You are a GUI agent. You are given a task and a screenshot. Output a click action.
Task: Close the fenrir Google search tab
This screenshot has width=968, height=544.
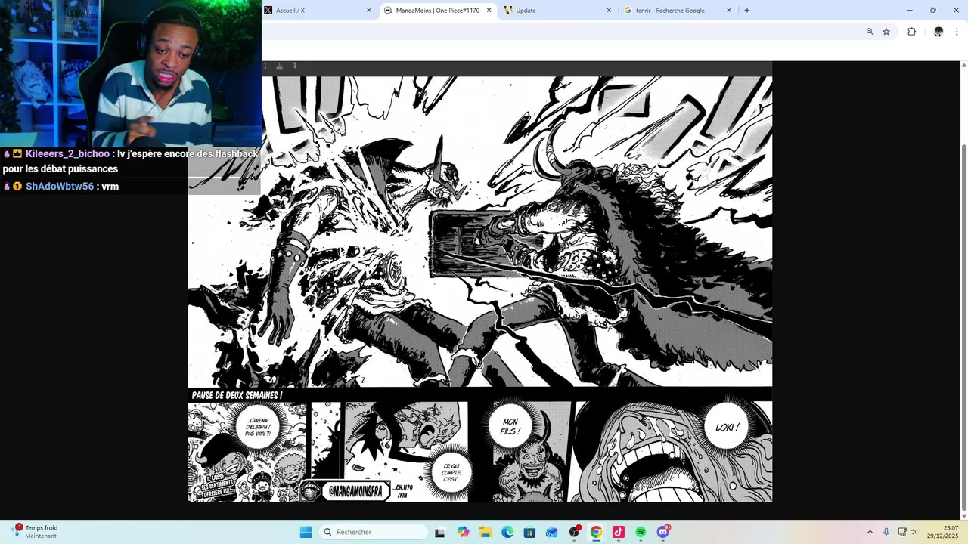point(729,11)
